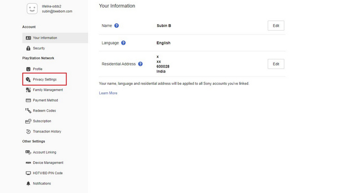The image size is (343, 193).
Task: Click the postal code 600028
Action: tap(163, 66)
